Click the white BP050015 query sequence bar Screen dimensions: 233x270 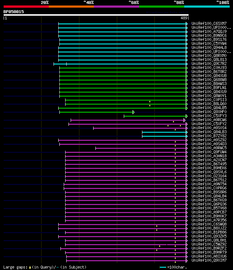(96, 15)
